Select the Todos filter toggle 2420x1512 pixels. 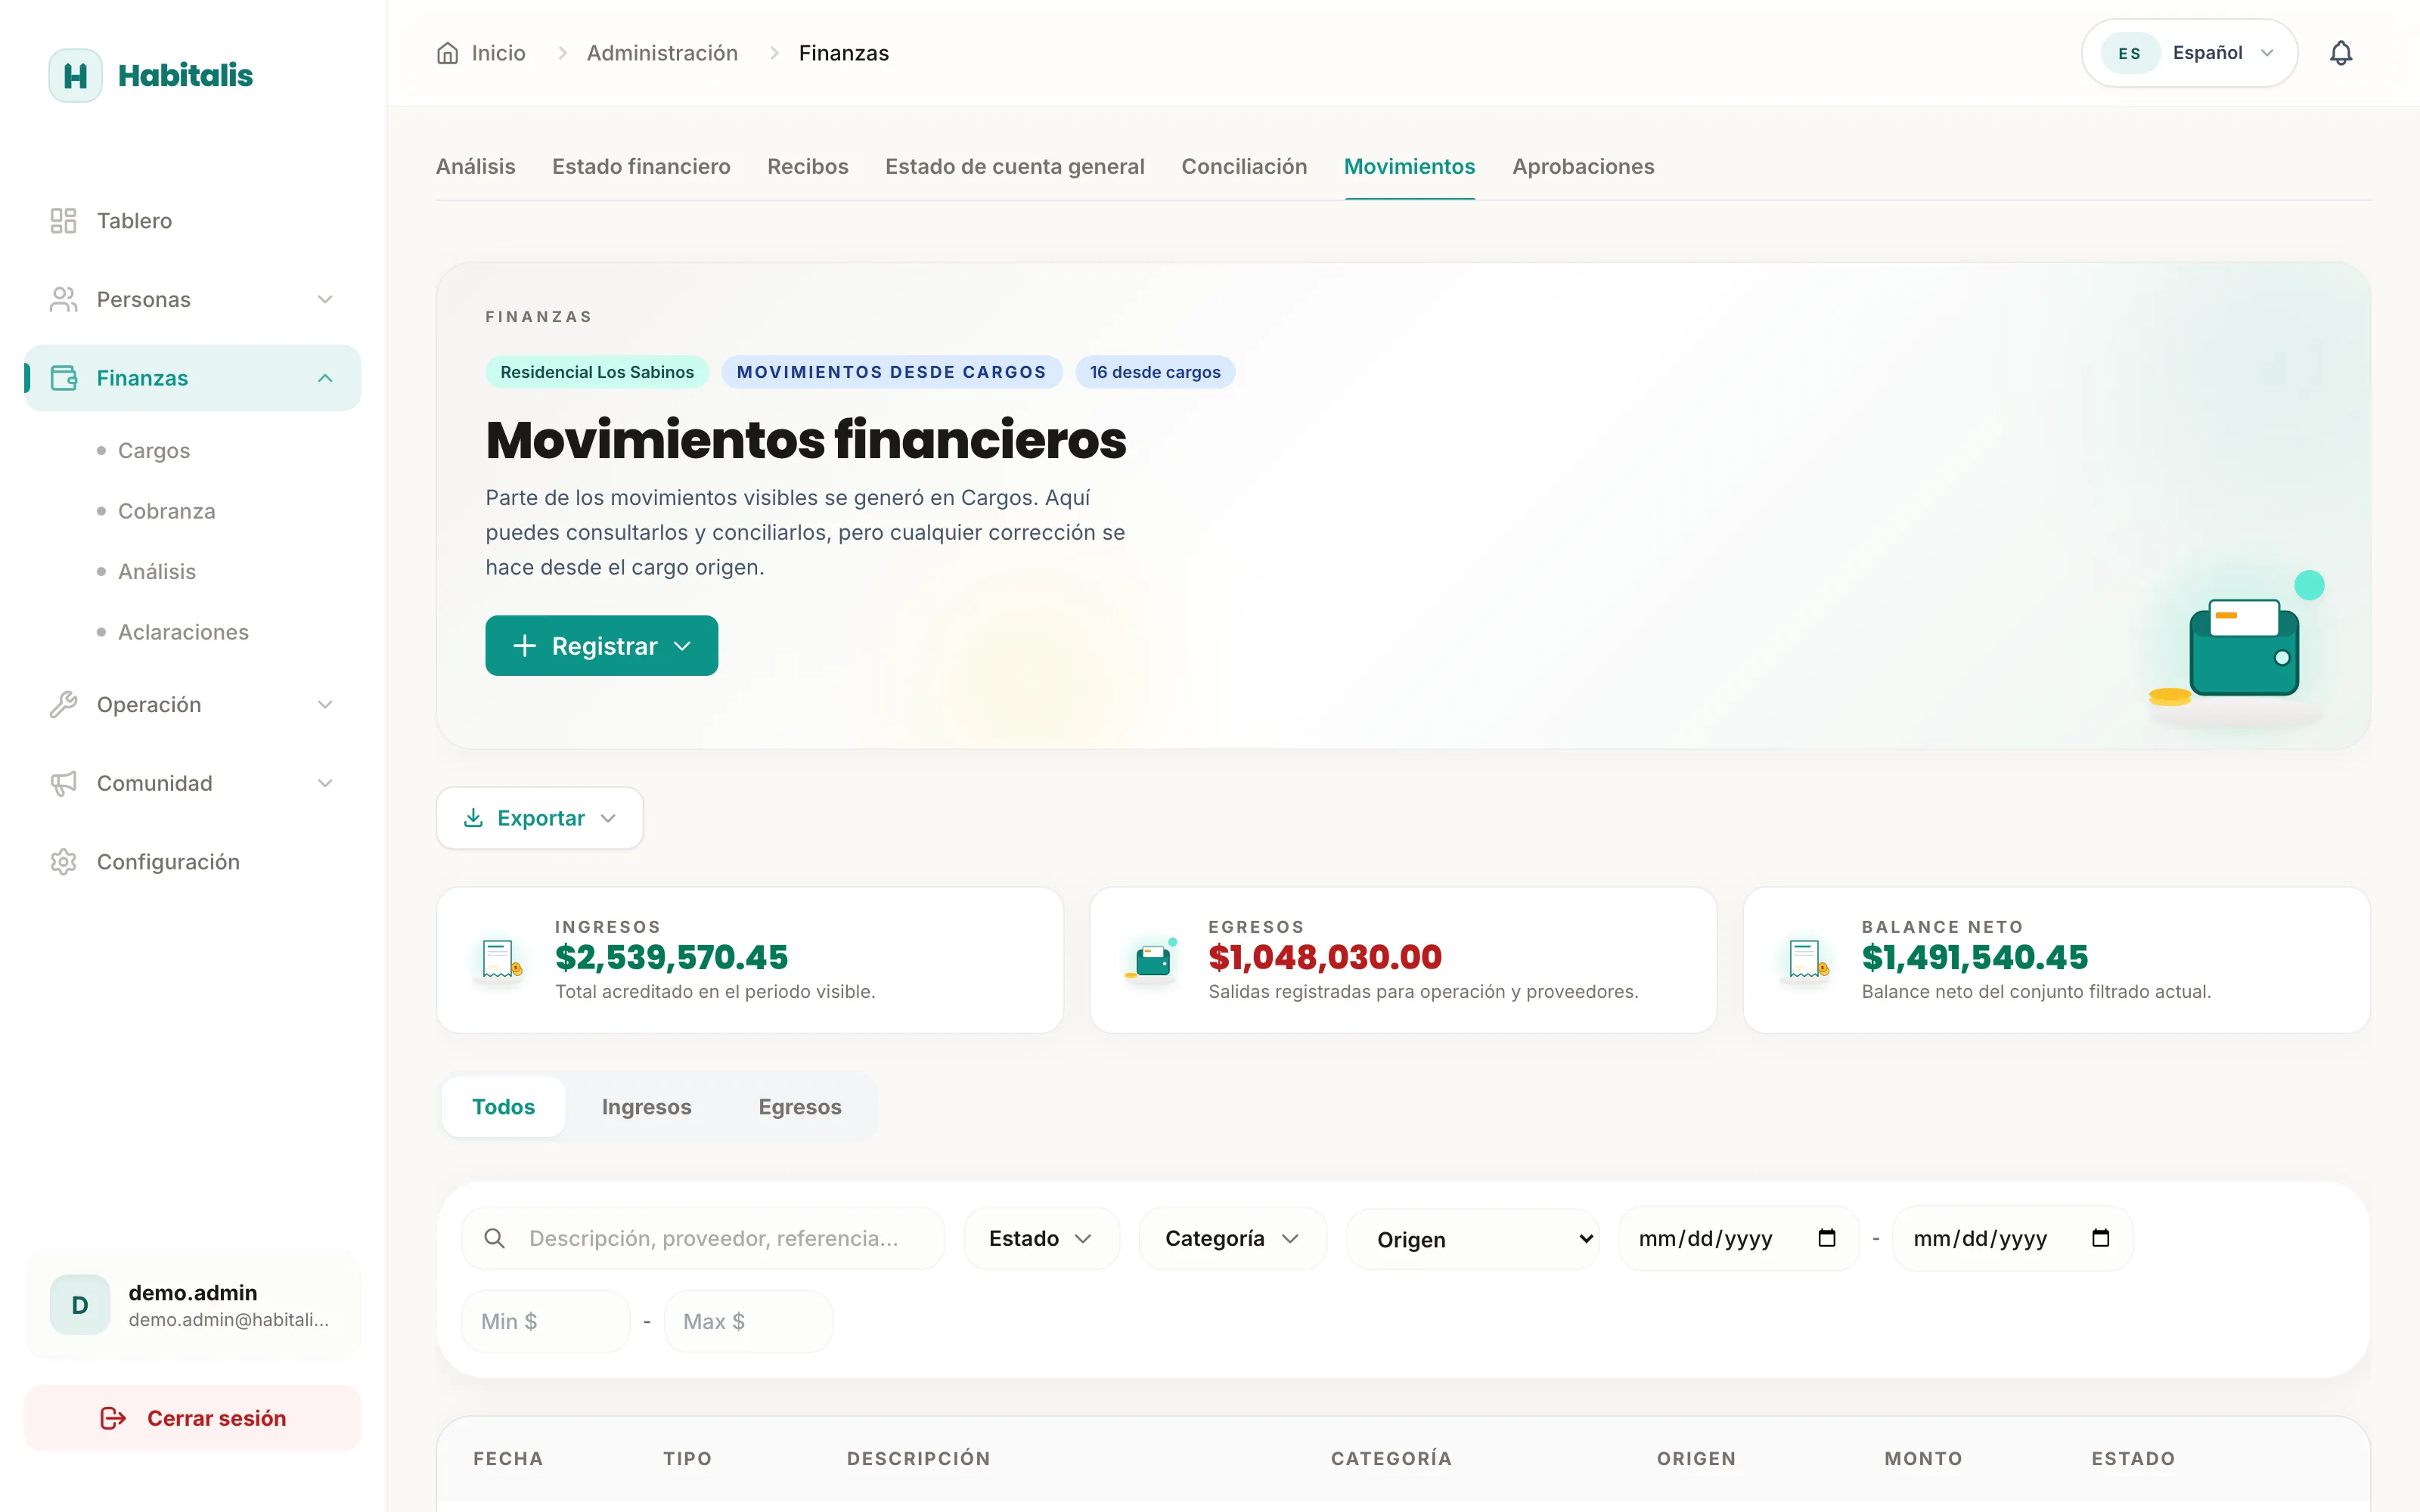(503, 1107)
